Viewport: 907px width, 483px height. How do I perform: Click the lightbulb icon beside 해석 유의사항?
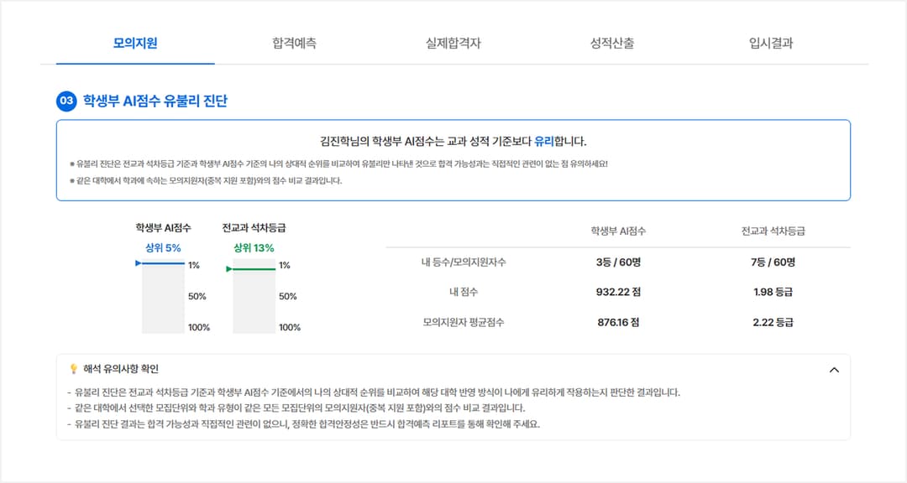[73, 369]
